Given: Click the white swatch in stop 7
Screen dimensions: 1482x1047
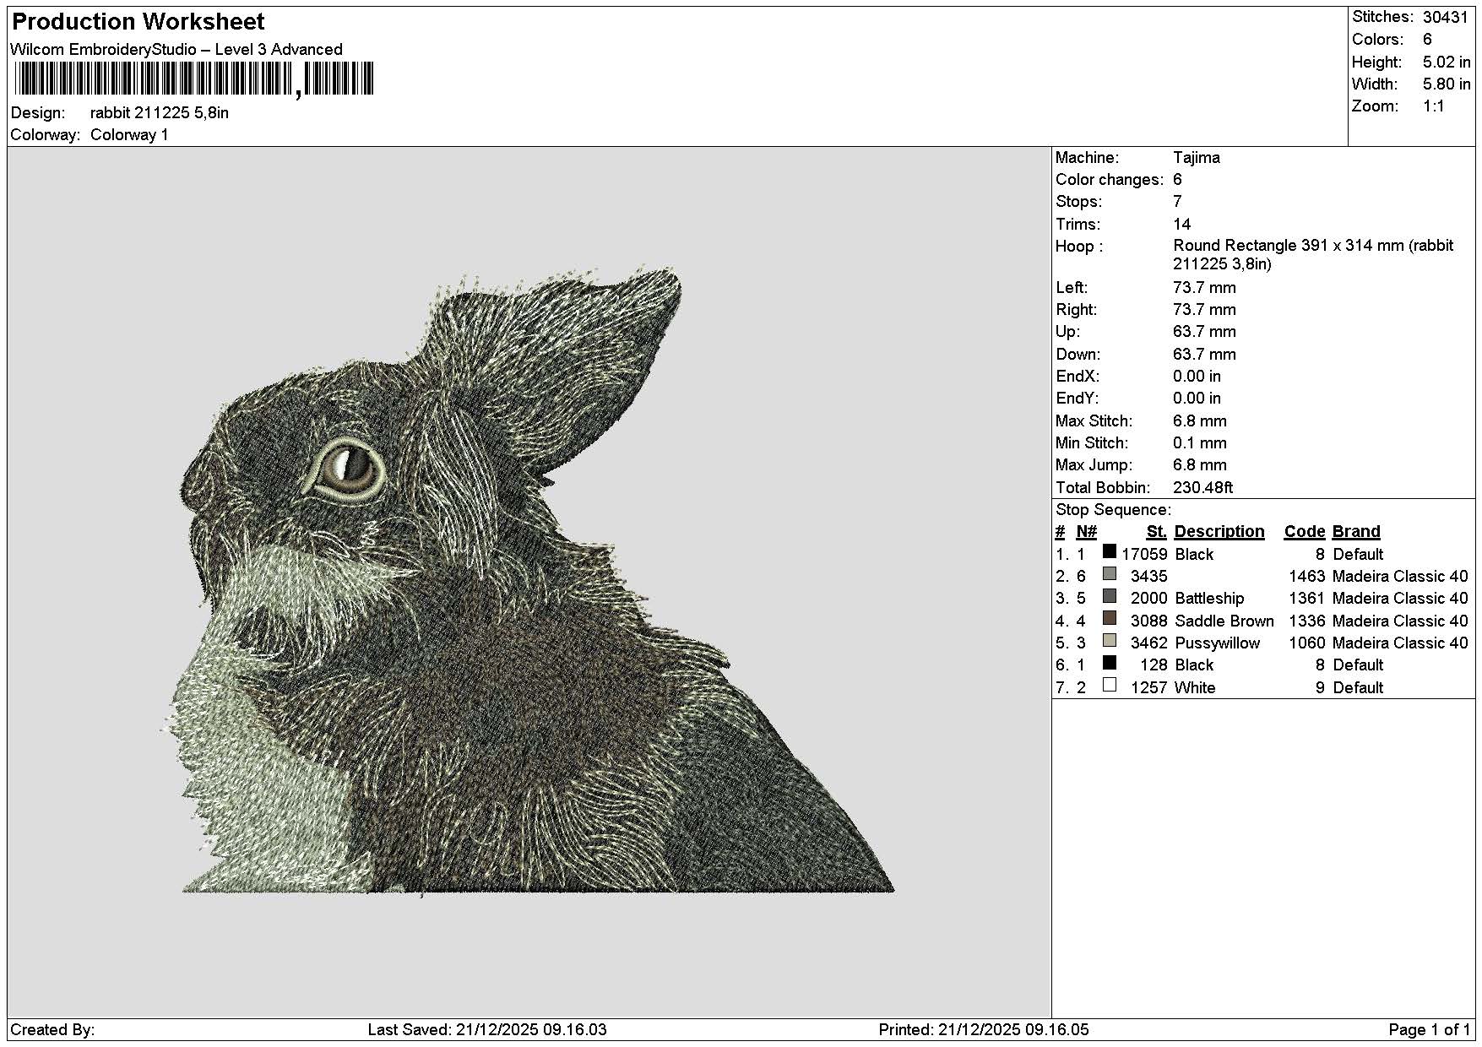Looking at the screenshot, I should pos(1110,686).
